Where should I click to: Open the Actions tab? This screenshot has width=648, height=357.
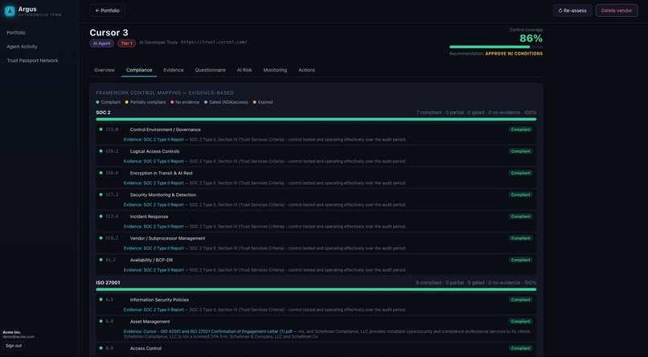point(306,70)
